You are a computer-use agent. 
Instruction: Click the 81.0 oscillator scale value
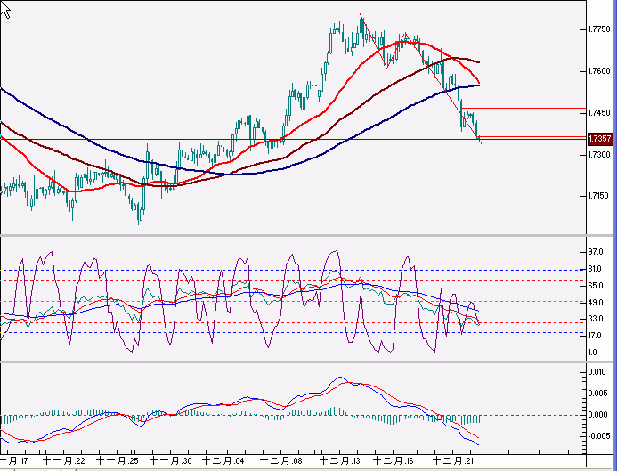coord(596,269)
